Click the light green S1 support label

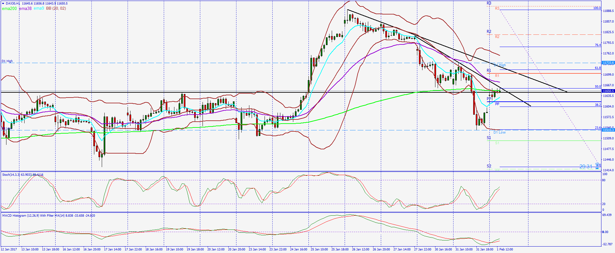(x=497, y=143)
